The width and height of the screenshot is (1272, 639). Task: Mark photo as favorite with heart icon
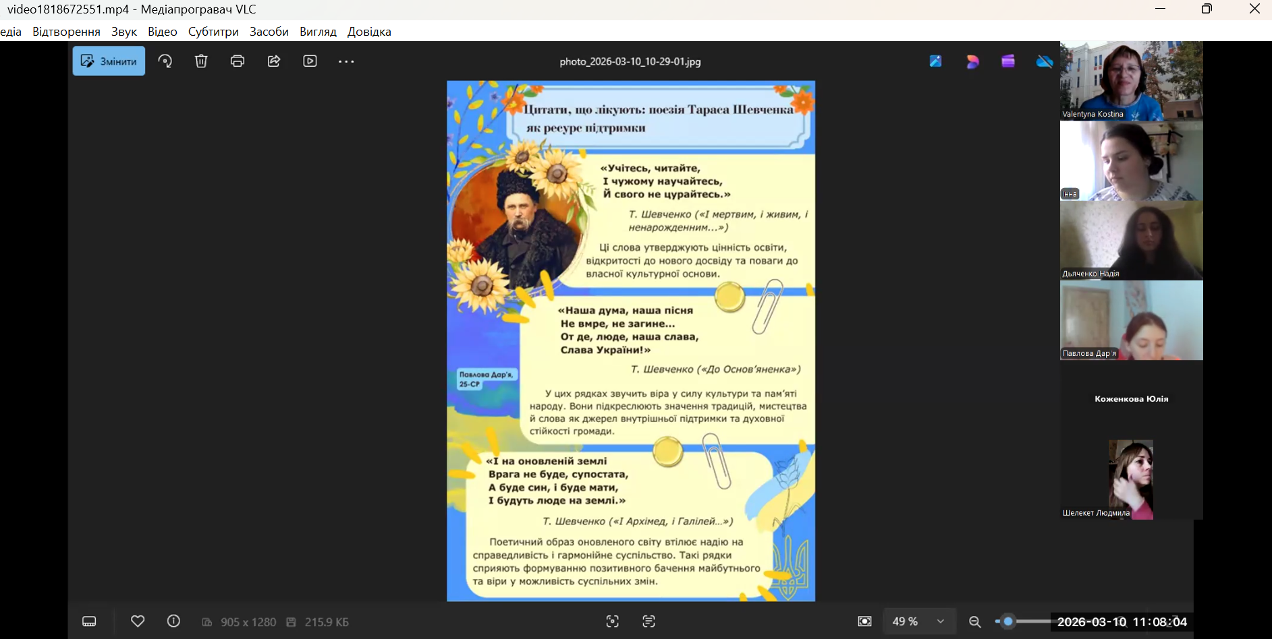[138, 621]
